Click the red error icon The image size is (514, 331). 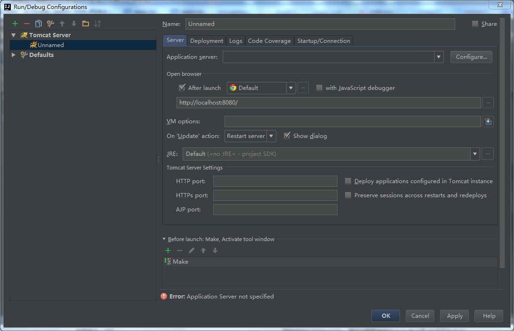point(164,296)
